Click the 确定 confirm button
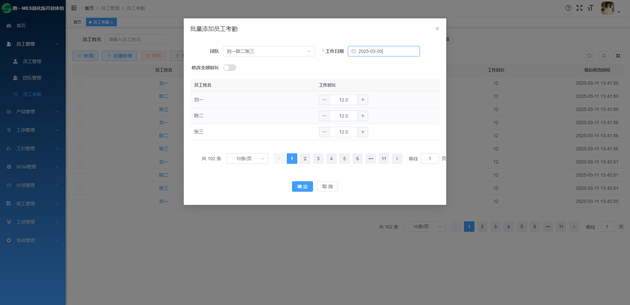Image resolution: width=630 pixels, height=305 pixels. 302,186
